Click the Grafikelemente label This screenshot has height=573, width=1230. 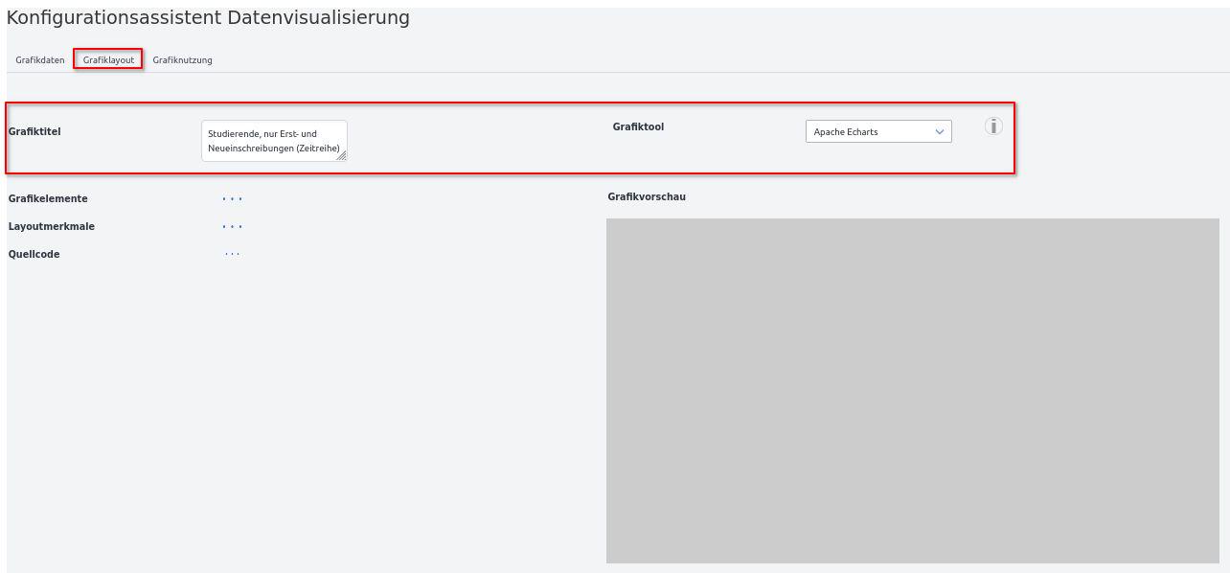pos(48,199)
